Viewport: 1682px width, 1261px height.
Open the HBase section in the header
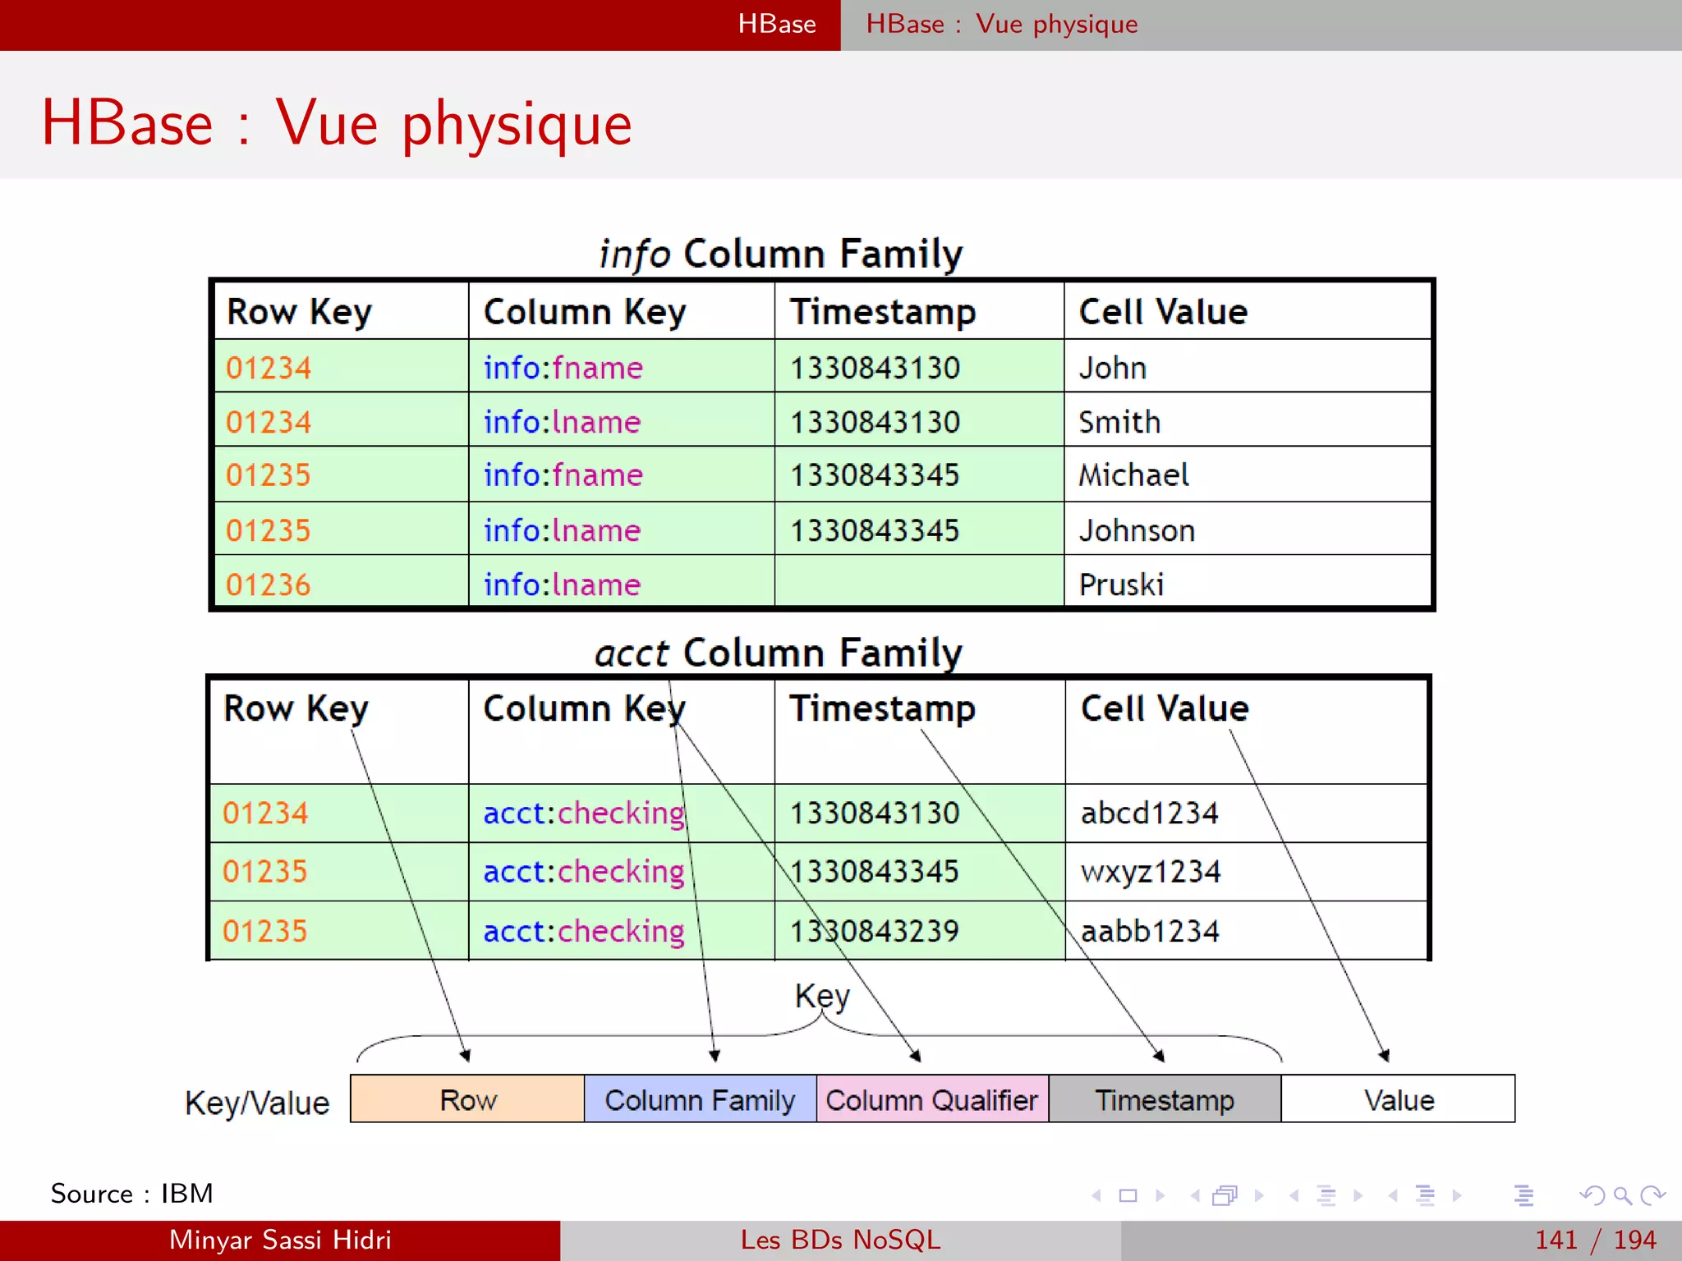point(777,24)
